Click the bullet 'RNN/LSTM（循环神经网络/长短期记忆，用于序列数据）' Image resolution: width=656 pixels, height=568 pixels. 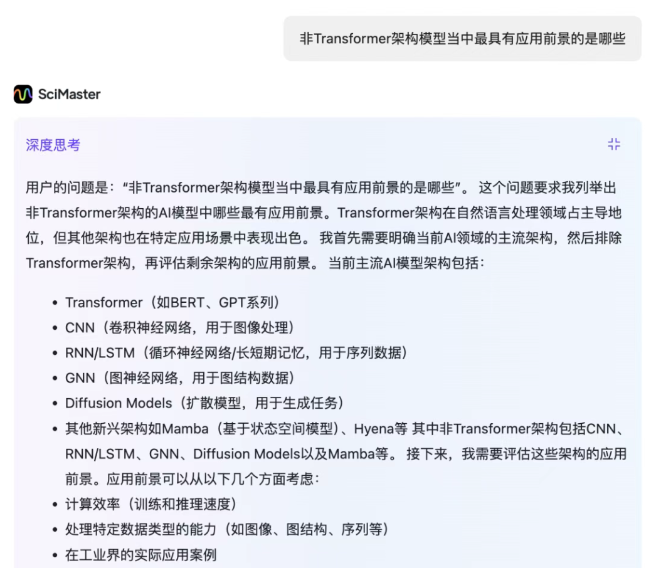pyautogui.click(x=237, y=352)
